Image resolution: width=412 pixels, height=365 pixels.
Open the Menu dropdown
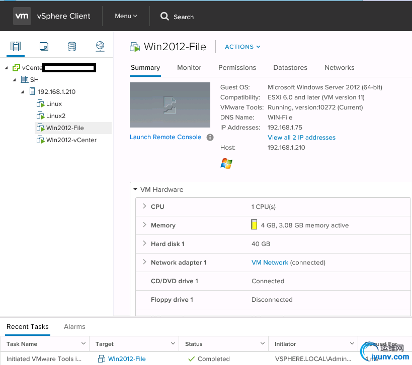pyautogui.click(x=126, y=16)
